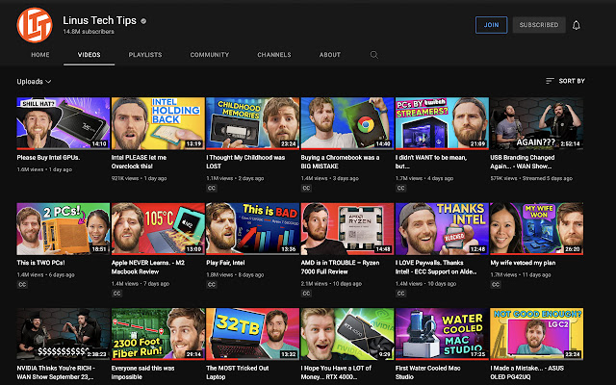
Task: Click CC badge under Chromebook video
Action: point(306,189)
